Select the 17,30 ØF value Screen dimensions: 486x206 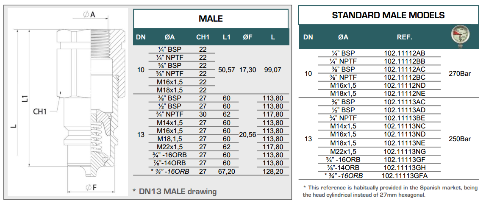click(x=248, y=70)
